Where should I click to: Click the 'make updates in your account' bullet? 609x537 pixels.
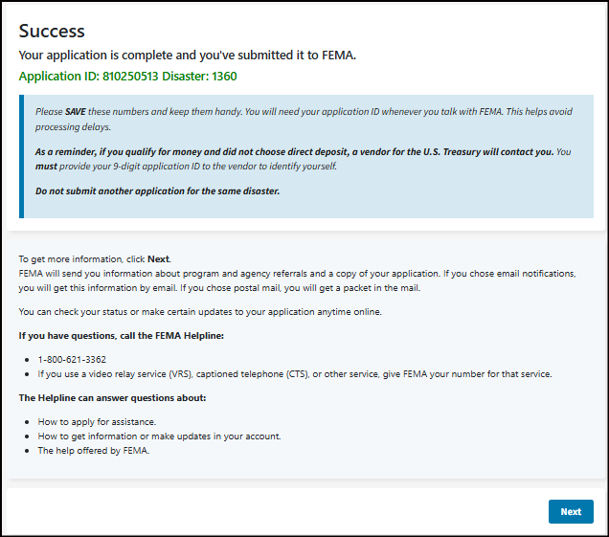pyautogui.click(x=158, y=436)
